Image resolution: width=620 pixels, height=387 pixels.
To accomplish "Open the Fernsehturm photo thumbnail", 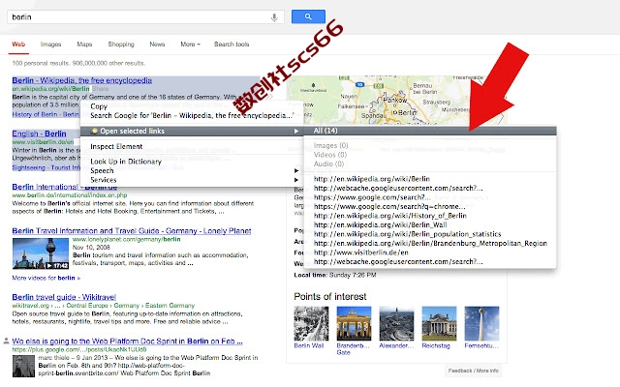I will (481, 323).
